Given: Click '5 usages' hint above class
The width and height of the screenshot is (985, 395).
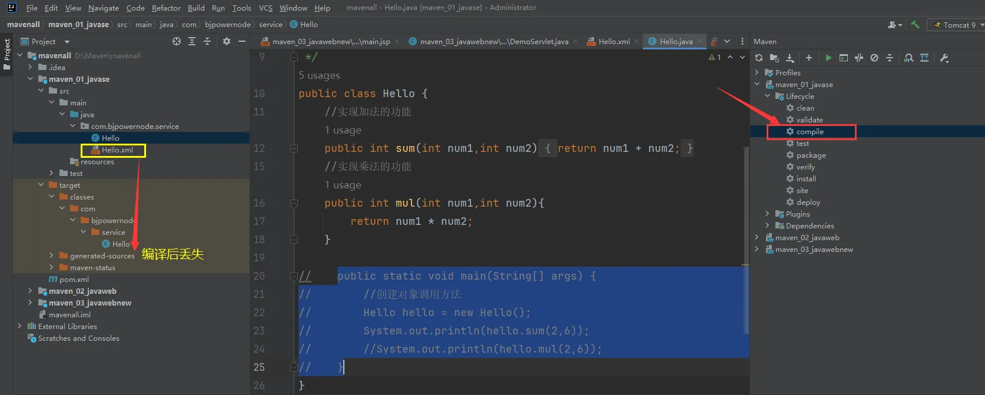Looking at the screenshot, I should coord(319,75).
